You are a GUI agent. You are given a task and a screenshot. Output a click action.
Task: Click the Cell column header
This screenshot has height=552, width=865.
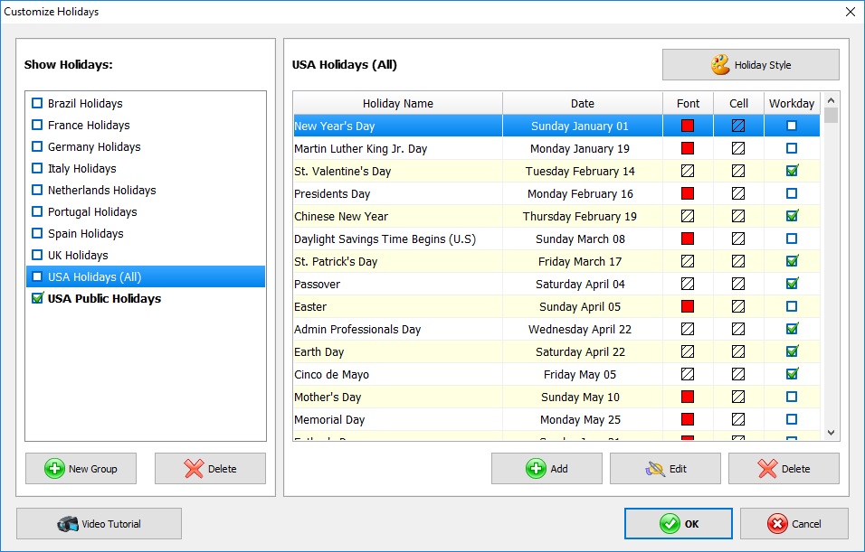(738, 103)
